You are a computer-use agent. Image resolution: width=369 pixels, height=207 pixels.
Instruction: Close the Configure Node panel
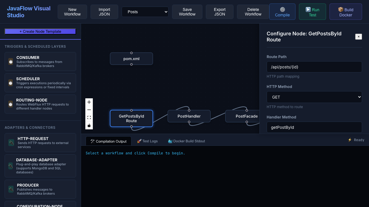pyautogui.click(x=359, y=37)
